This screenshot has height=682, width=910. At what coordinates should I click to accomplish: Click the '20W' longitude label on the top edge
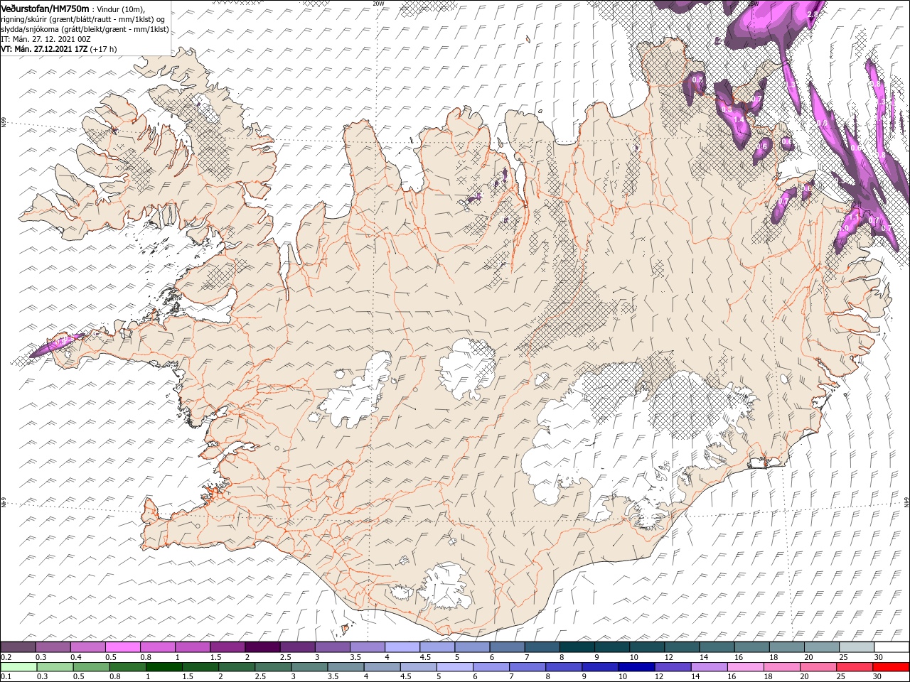378,3
